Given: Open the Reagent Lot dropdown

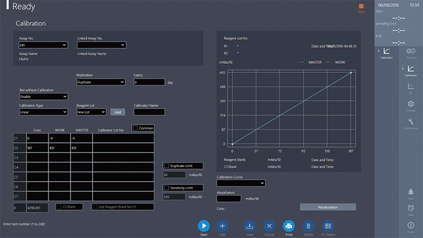Looking at the screenshot, I should click(91, 112).
